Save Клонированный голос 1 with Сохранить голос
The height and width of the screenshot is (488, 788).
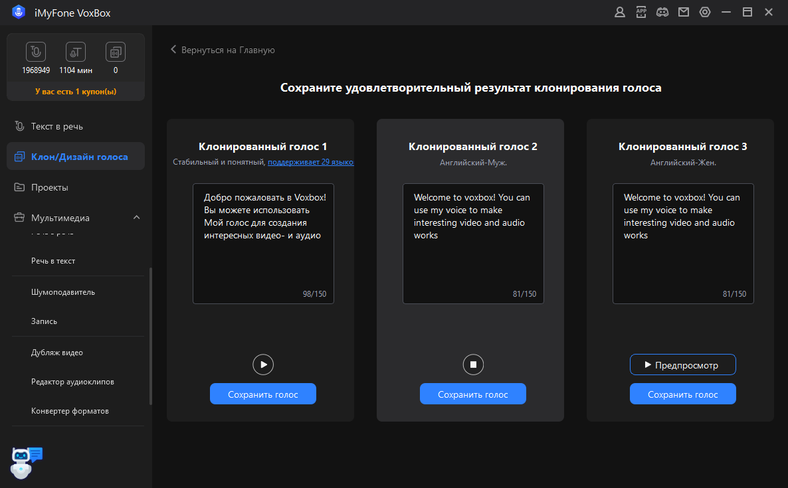[263, 394]
